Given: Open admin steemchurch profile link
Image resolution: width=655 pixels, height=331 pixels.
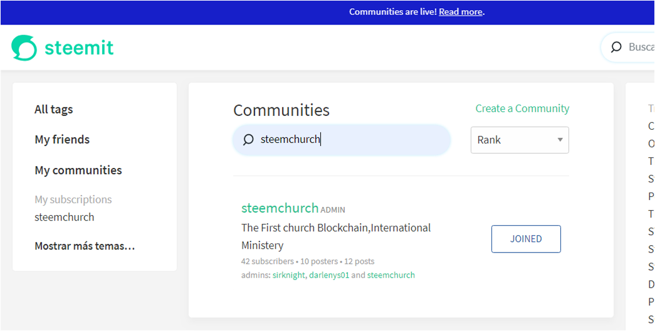Looking at the screenshot, I should click(391, 275).
